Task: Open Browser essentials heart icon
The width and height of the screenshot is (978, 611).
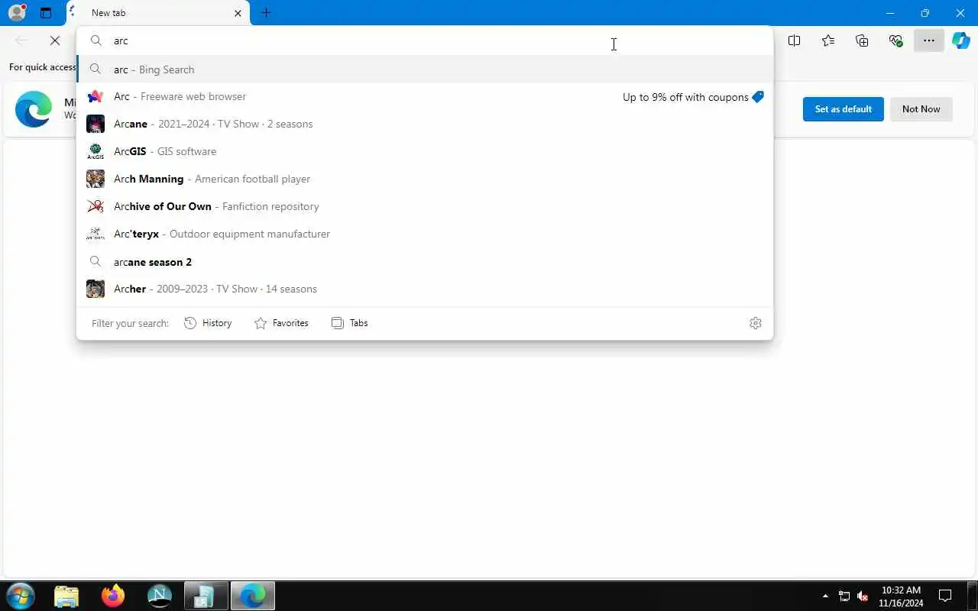Action: pyautogui.click(x=895, y=40)
